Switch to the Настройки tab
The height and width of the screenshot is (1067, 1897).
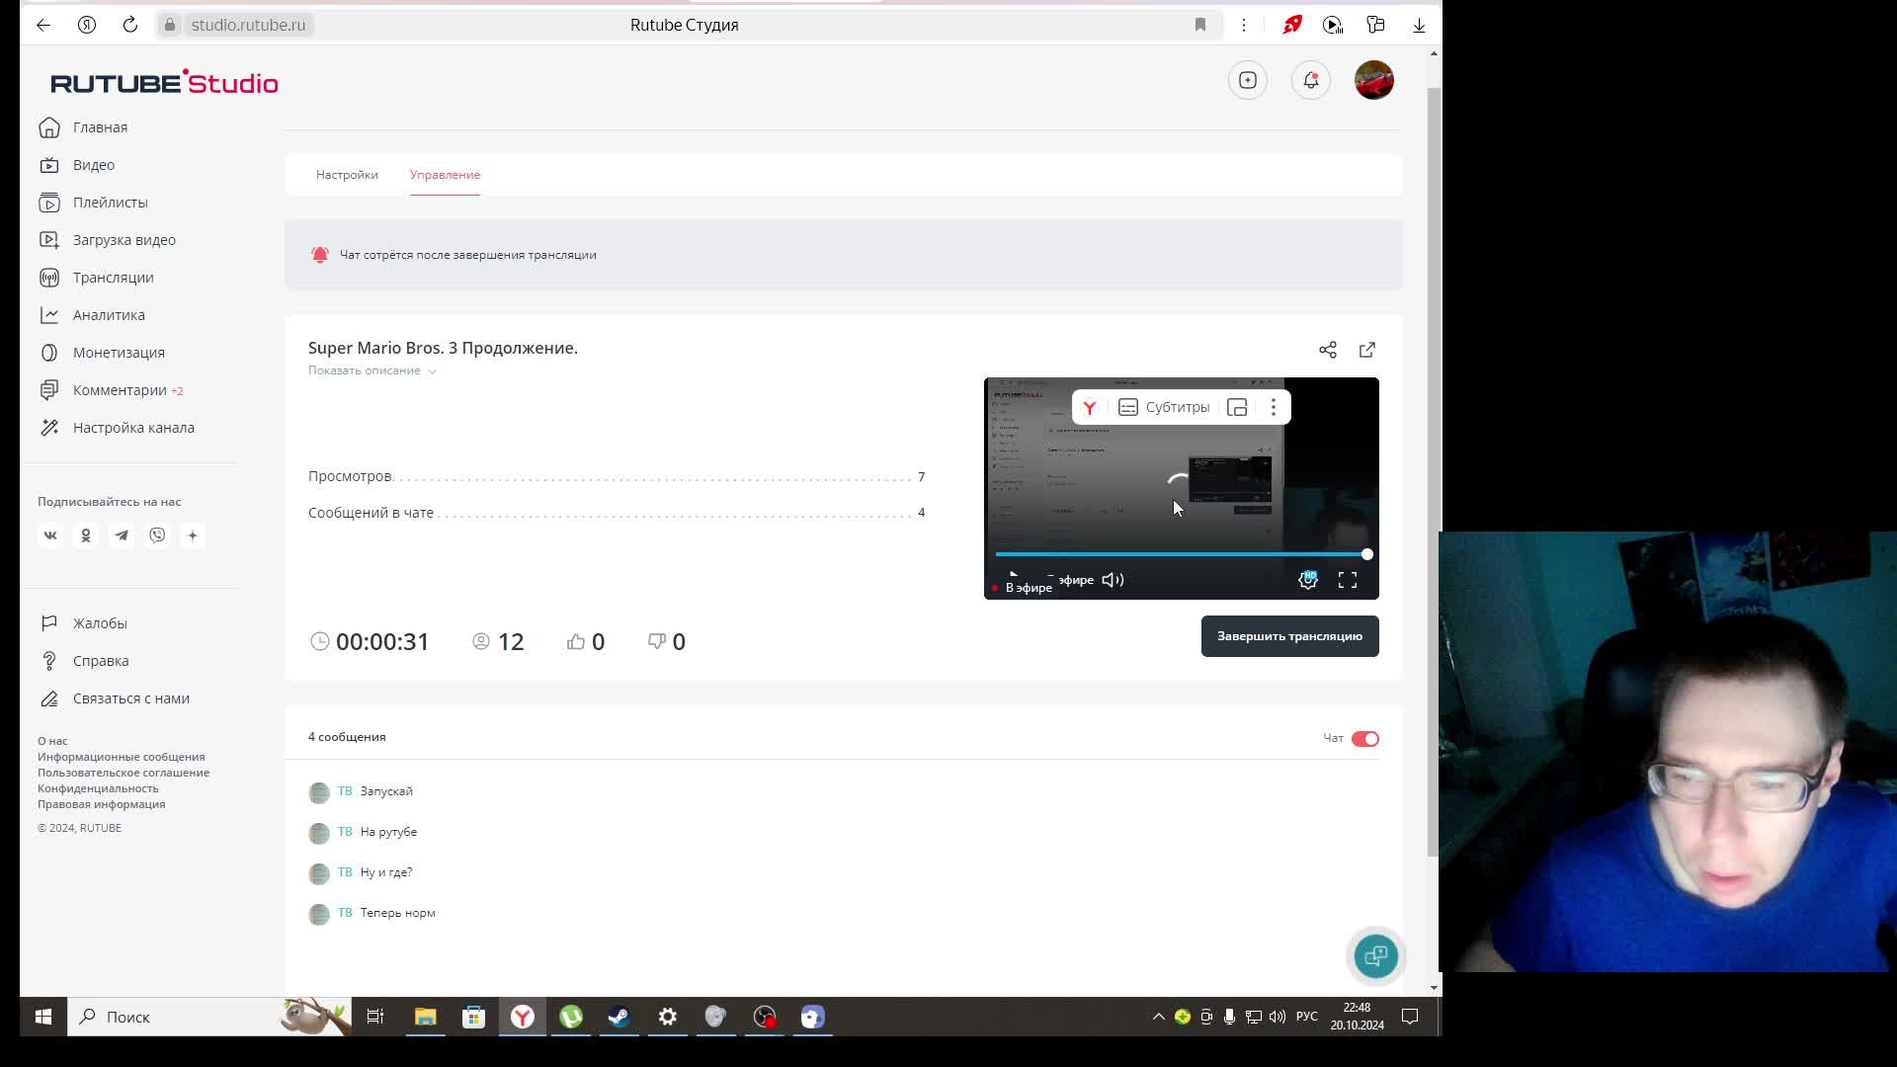pos(347,175)
